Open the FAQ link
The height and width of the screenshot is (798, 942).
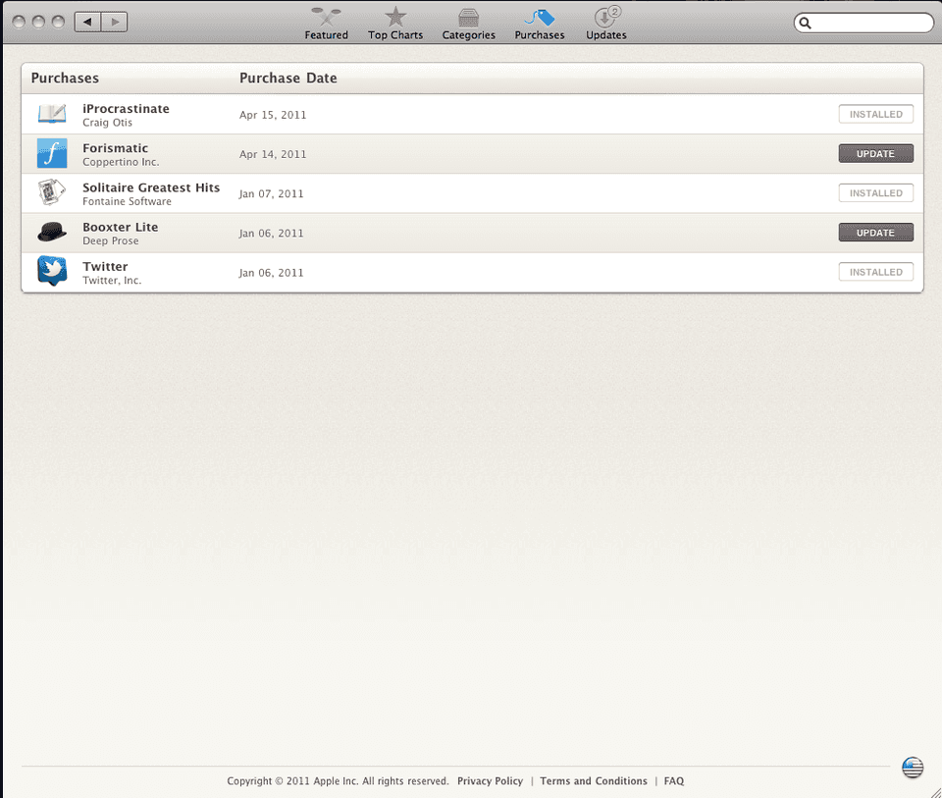(673, 781)
